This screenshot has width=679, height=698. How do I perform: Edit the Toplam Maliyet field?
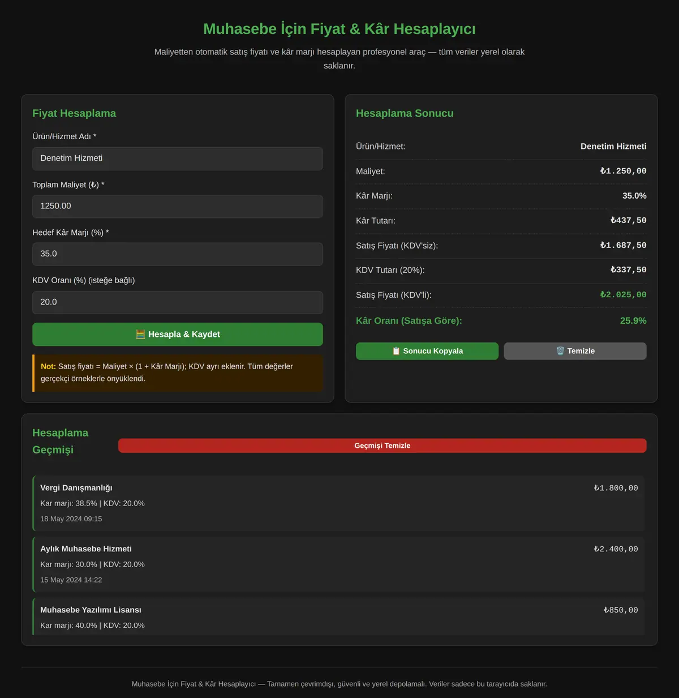pyautogui.click(x=178, y=206)
